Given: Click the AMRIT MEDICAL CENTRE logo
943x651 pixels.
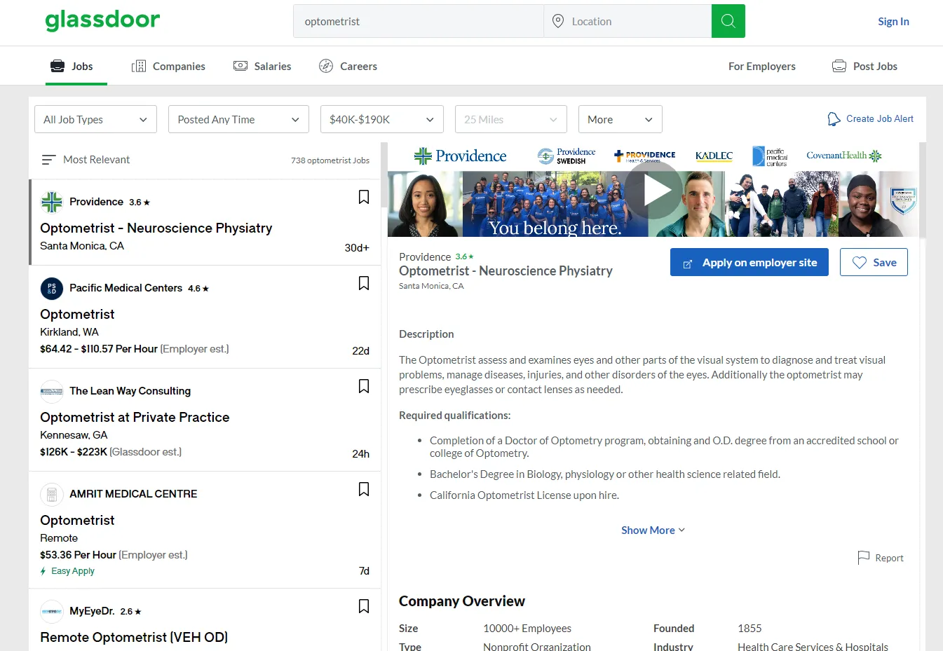Looking at the screenshot, I should (x=52, y=494).
